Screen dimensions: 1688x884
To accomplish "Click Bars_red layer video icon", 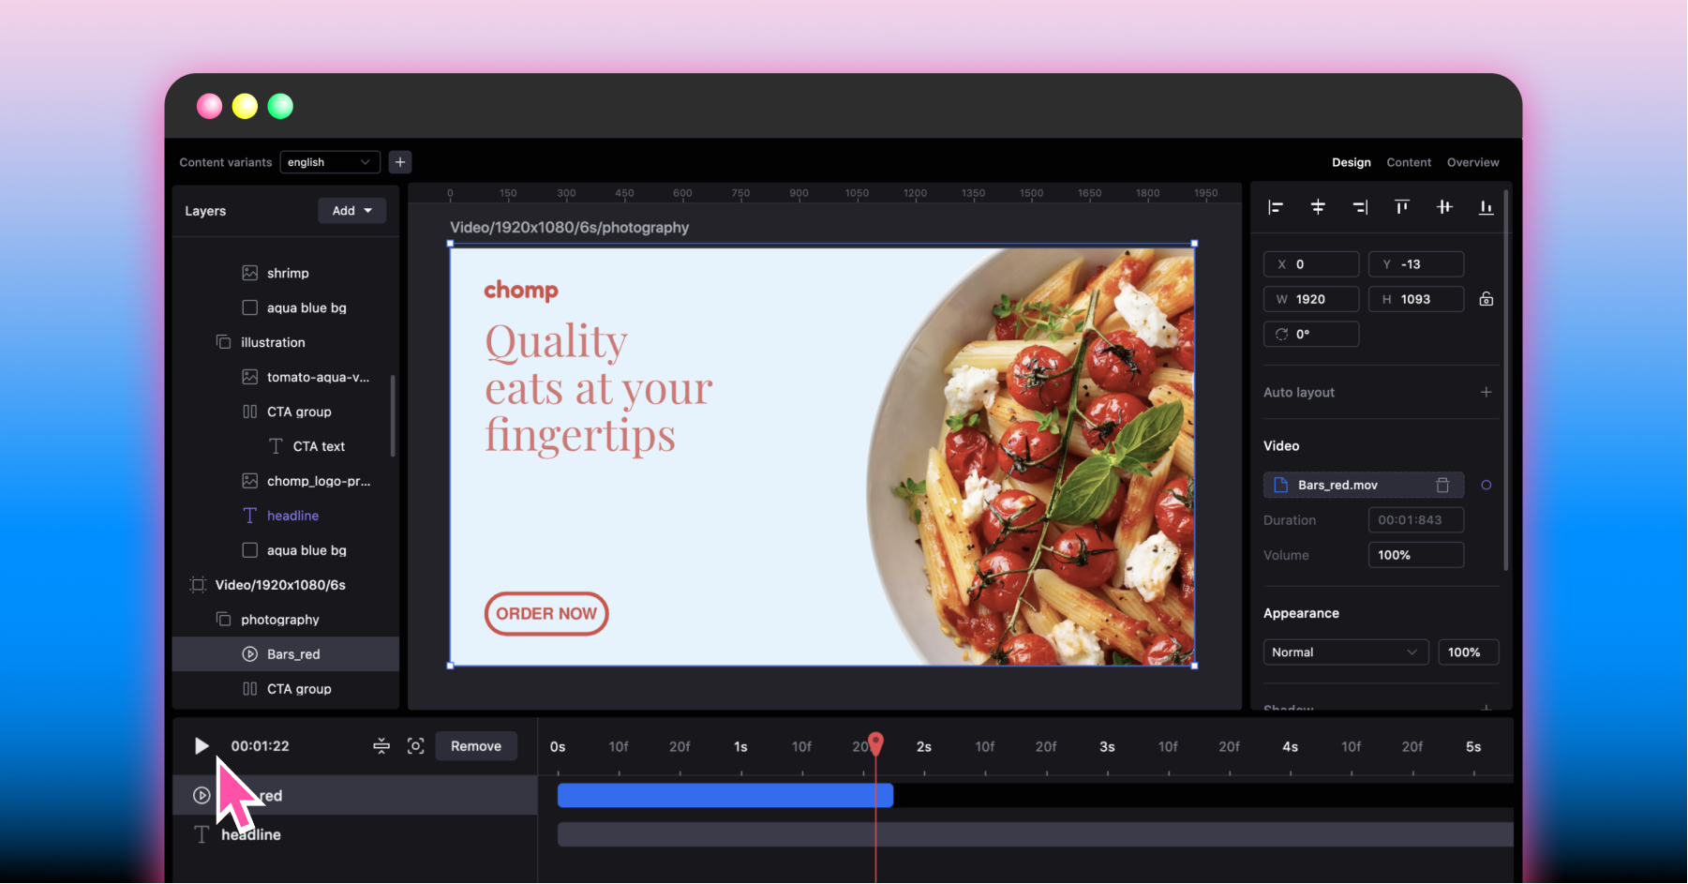I will tap(250, 654).
